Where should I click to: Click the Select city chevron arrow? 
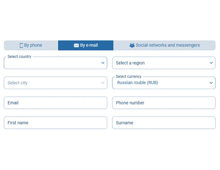coord(103,83)
